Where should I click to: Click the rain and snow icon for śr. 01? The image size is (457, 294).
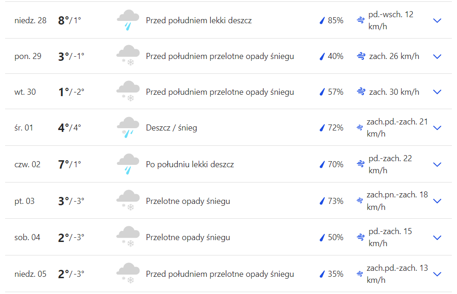128,128
